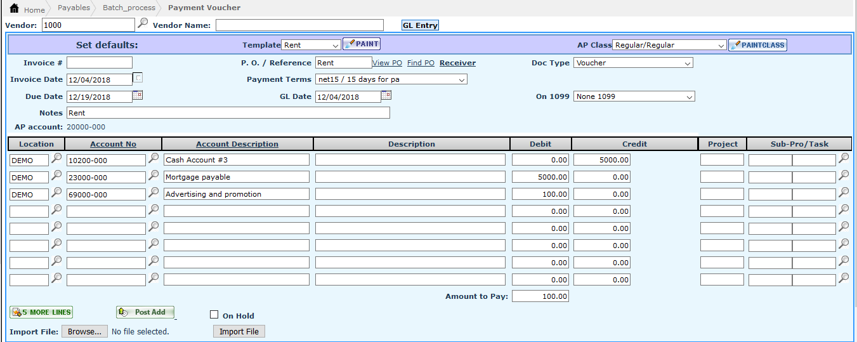Expand the Template dropdown showing Rent
The width and height of the screenshot is (857, 342).
tap(311, 45)
